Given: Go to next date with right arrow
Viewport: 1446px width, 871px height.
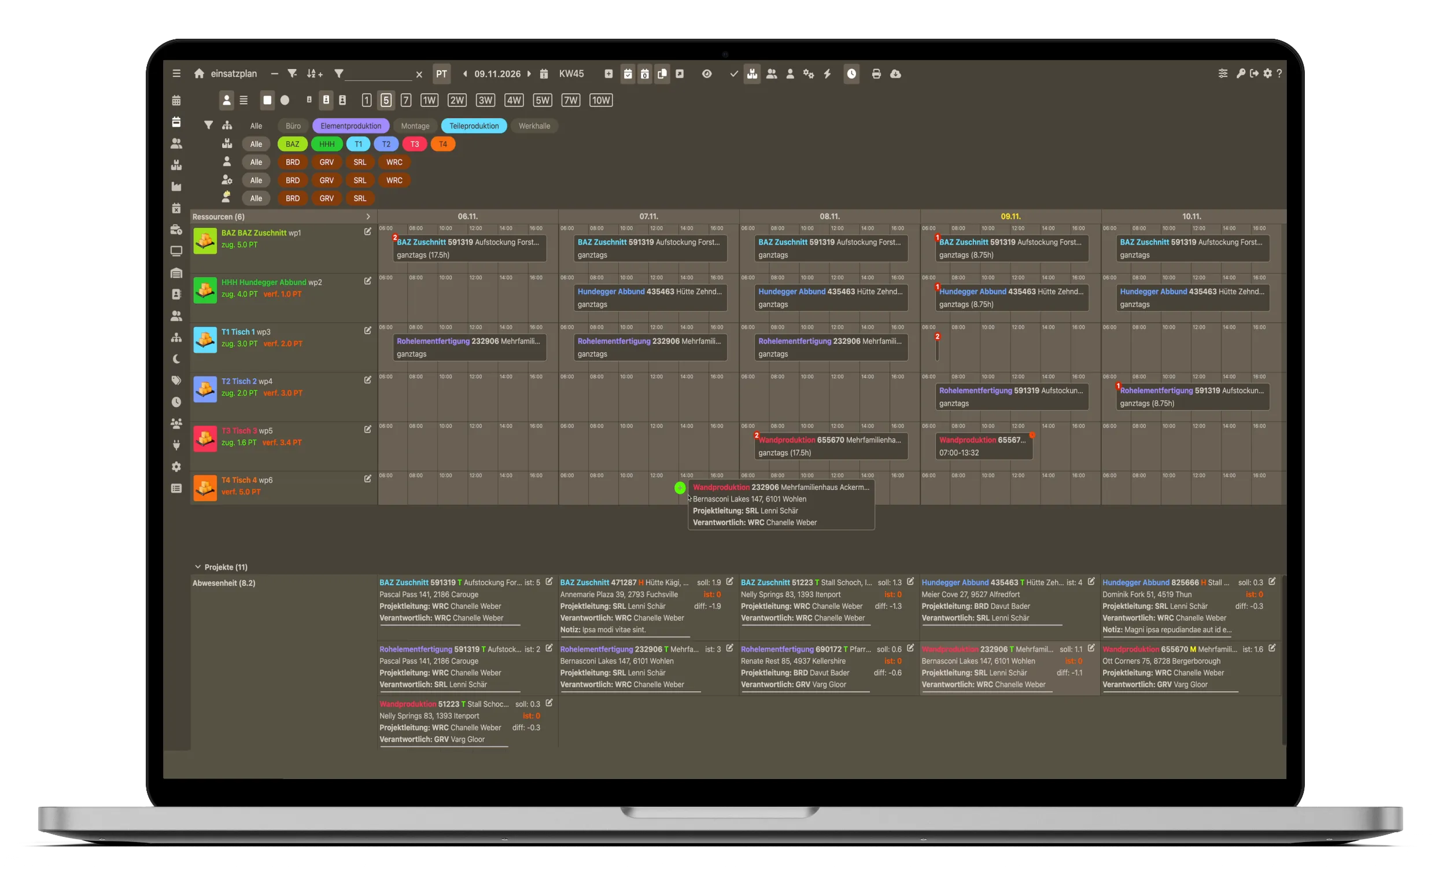Looking at the screenshot, I should point(529,74).
